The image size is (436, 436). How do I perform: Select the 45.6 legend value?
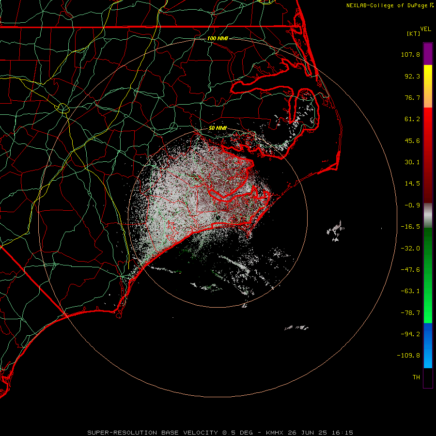pos(412,140)
